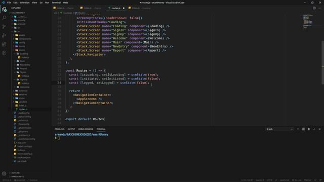
Task: Open the Search view in activity bar
Action: [x=4, y=18]
